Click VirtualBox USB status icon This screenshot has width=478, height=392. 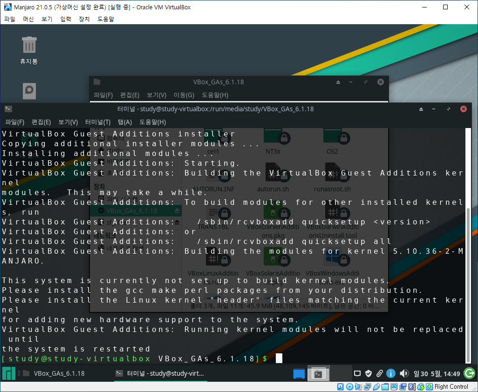point(376,387)
